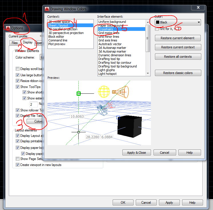Cancel the Drawing Window Colors dialog
This screenshot has width=213, height=210.
164,153
